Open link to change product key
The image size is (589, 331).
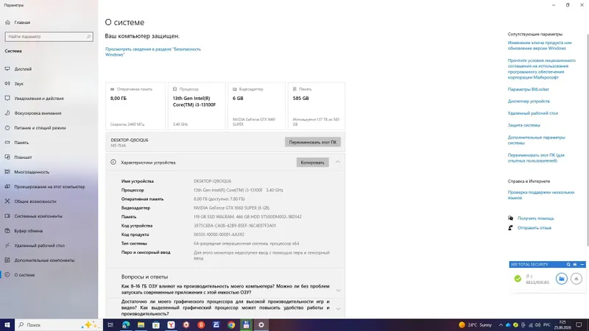coord(540,46)
